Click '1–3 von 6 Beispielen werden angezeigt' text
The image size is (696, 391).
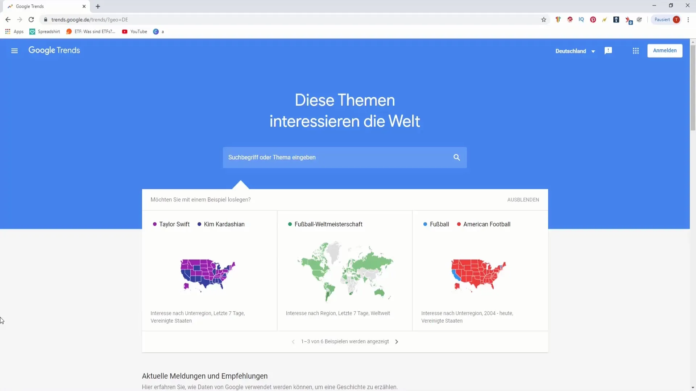345,342
